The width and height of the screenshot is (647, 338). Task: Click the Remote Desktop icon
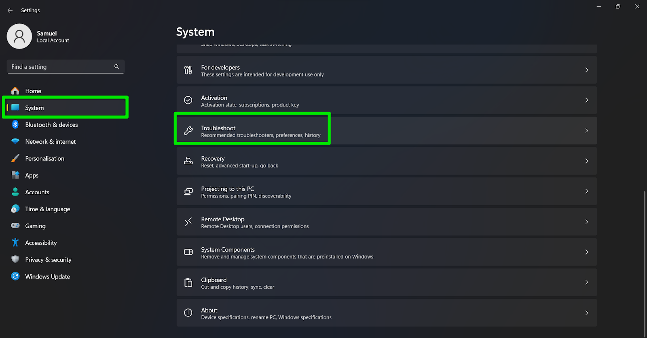[x=188, y=222]
